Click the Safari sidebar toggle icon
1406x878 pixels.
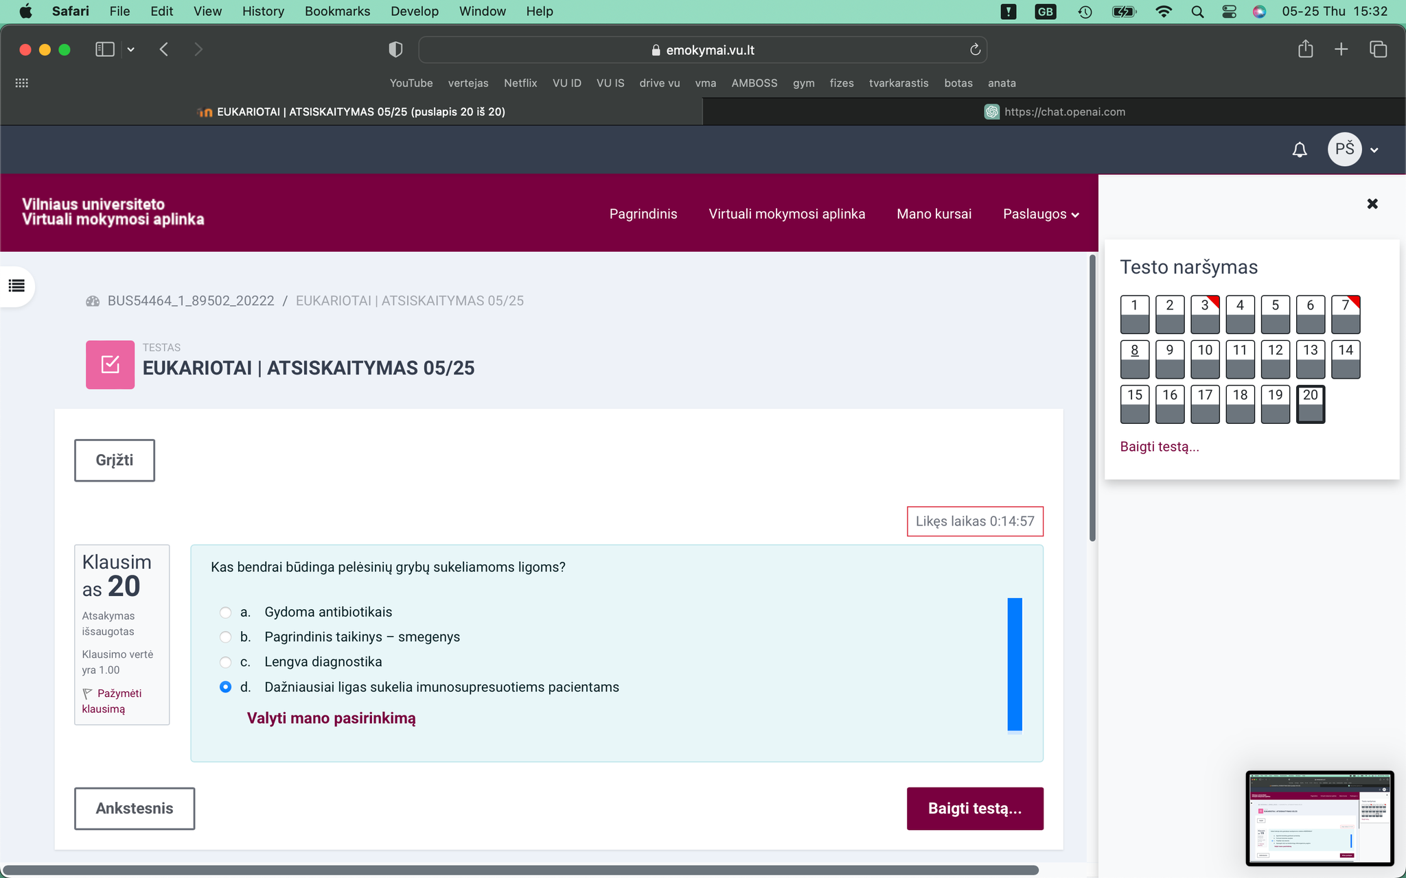104,49
